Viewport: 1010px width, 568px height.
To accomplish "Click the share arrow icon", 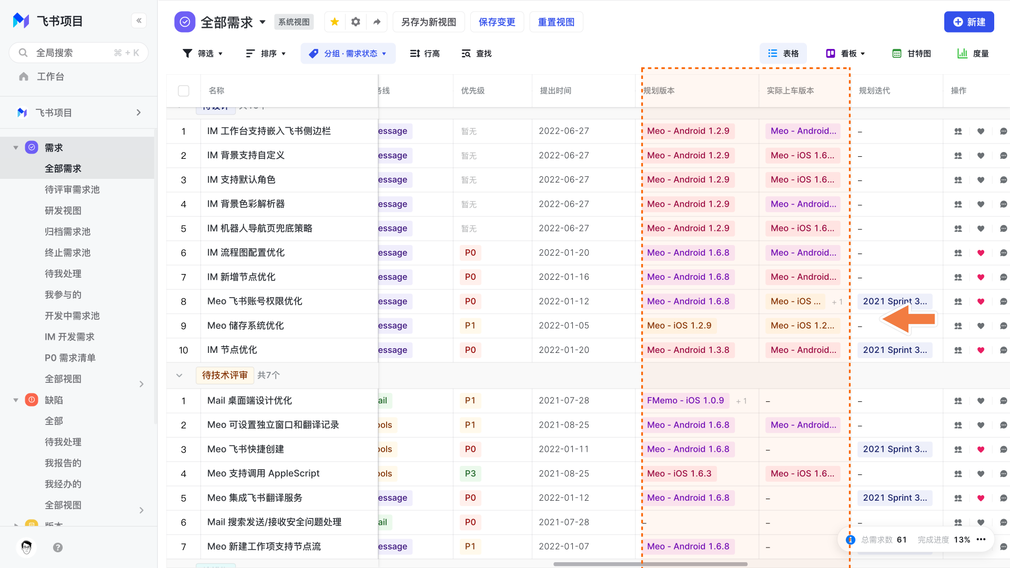I will pyautogui.click(x=377, y=22).
